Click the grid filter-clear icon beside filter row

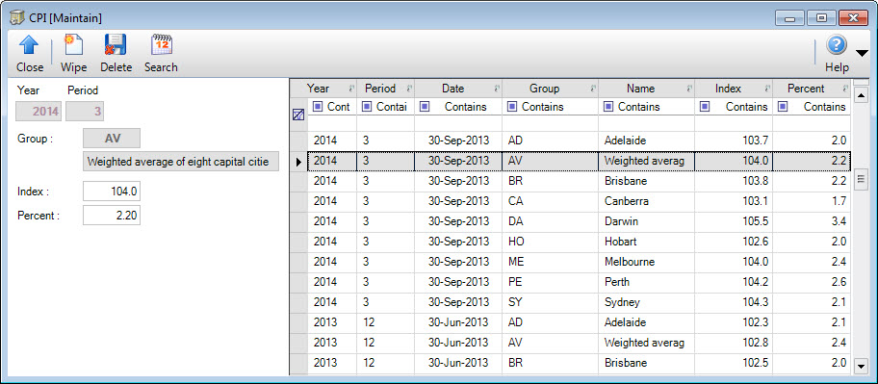[298, 115]
